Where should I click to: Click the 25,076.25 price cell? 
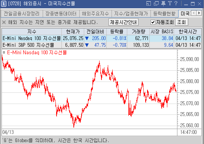point(73,39)
